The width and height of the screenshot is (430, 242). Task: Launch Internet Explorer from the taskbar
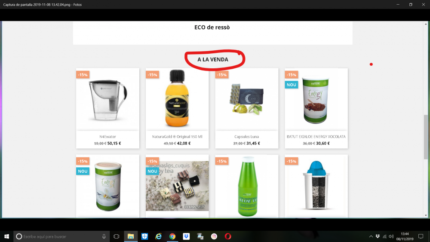point(159,236)
